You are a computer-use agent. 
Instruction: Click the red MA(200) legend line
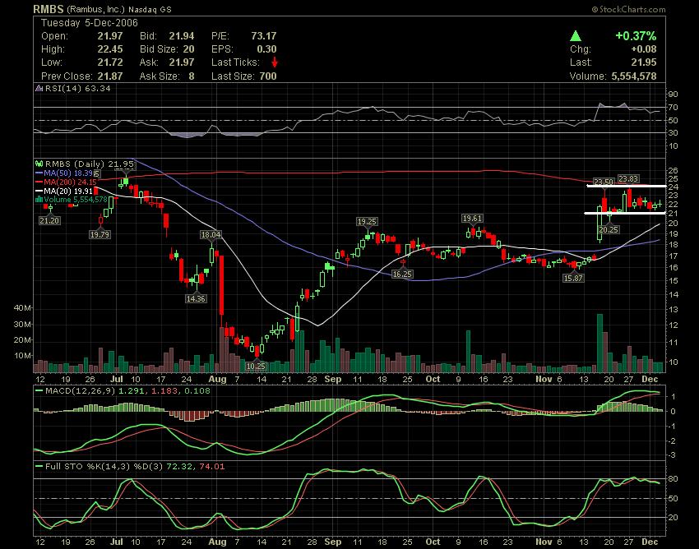pyautogui.click(x=39, y=182)
